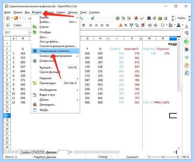Click the Data sources cylinder icon
194x162 pixels.
(x=166, y=18)
